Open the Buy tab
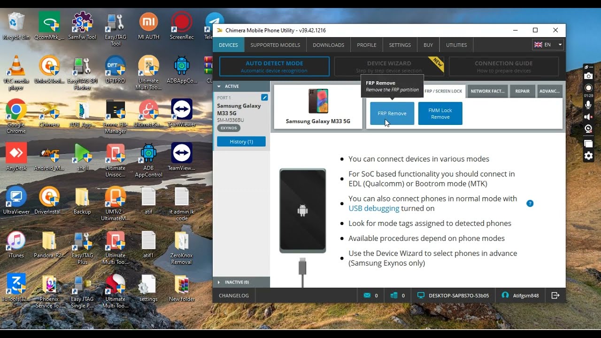Screen dimensions: 601x338 coord(428,45)
